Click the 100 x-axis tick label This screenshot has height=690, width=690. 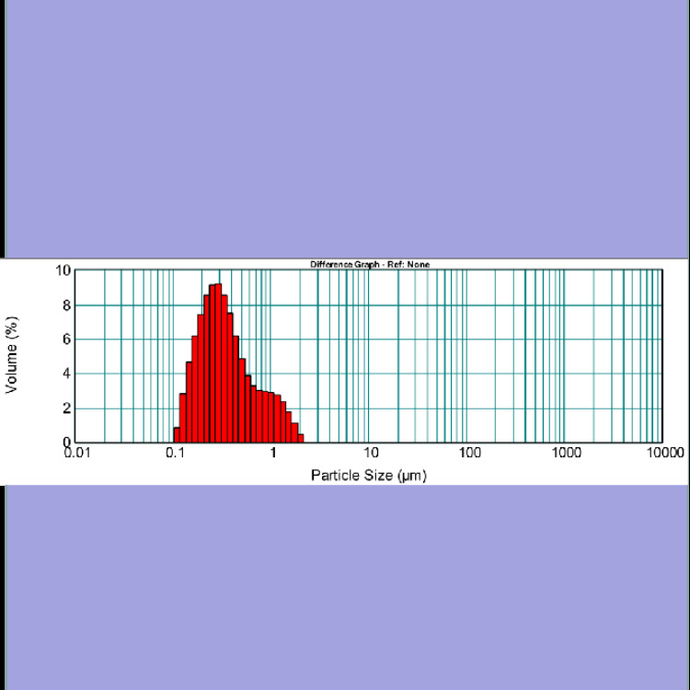[469, 453]
